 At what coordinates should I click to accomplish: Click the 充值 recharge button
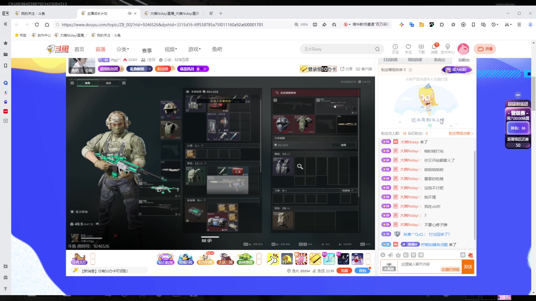click(344, 271)
